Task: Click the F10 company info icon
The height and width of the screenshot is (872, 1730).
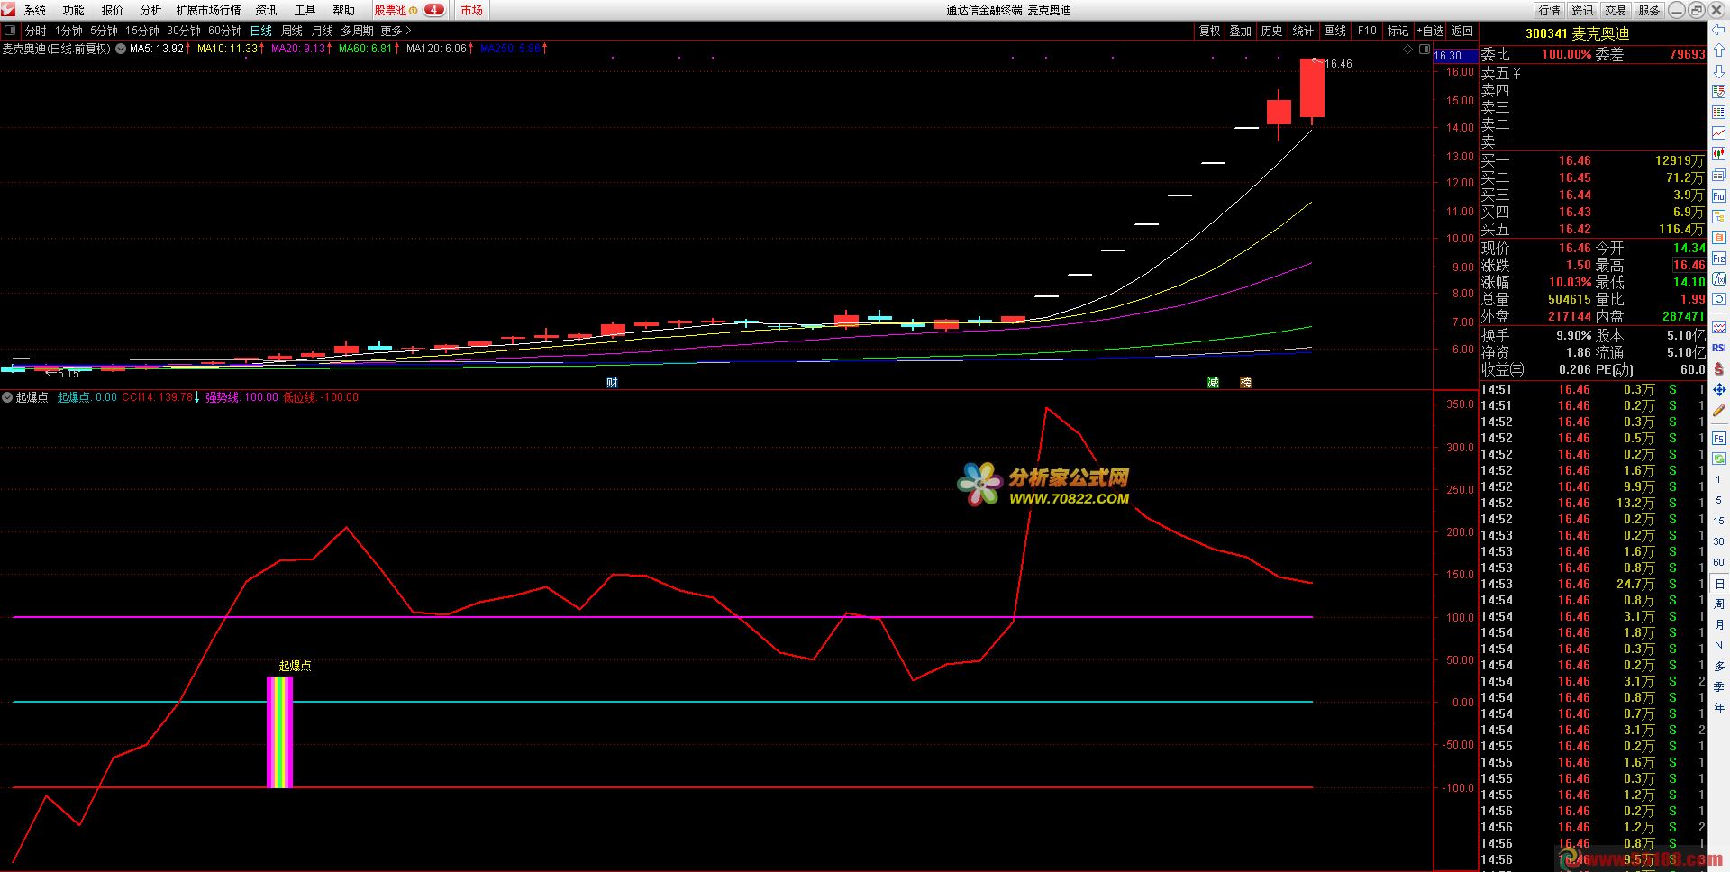Action: (1718, 195)
